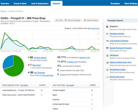Click the Reports breadcrumb link
Image resolution: width=138 pixels, height=112 pixels.
point(3,11)
